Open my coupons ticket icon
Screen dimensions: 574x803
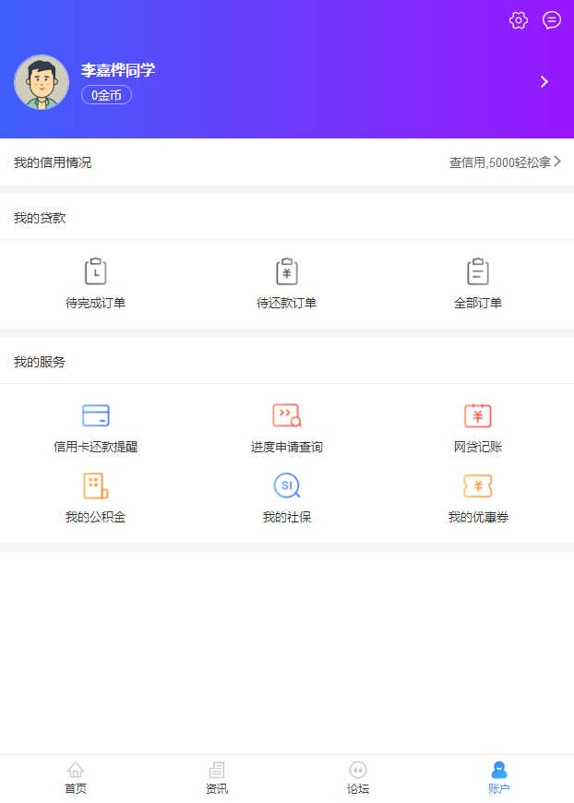pyautogui.click(x=478, y=485)
